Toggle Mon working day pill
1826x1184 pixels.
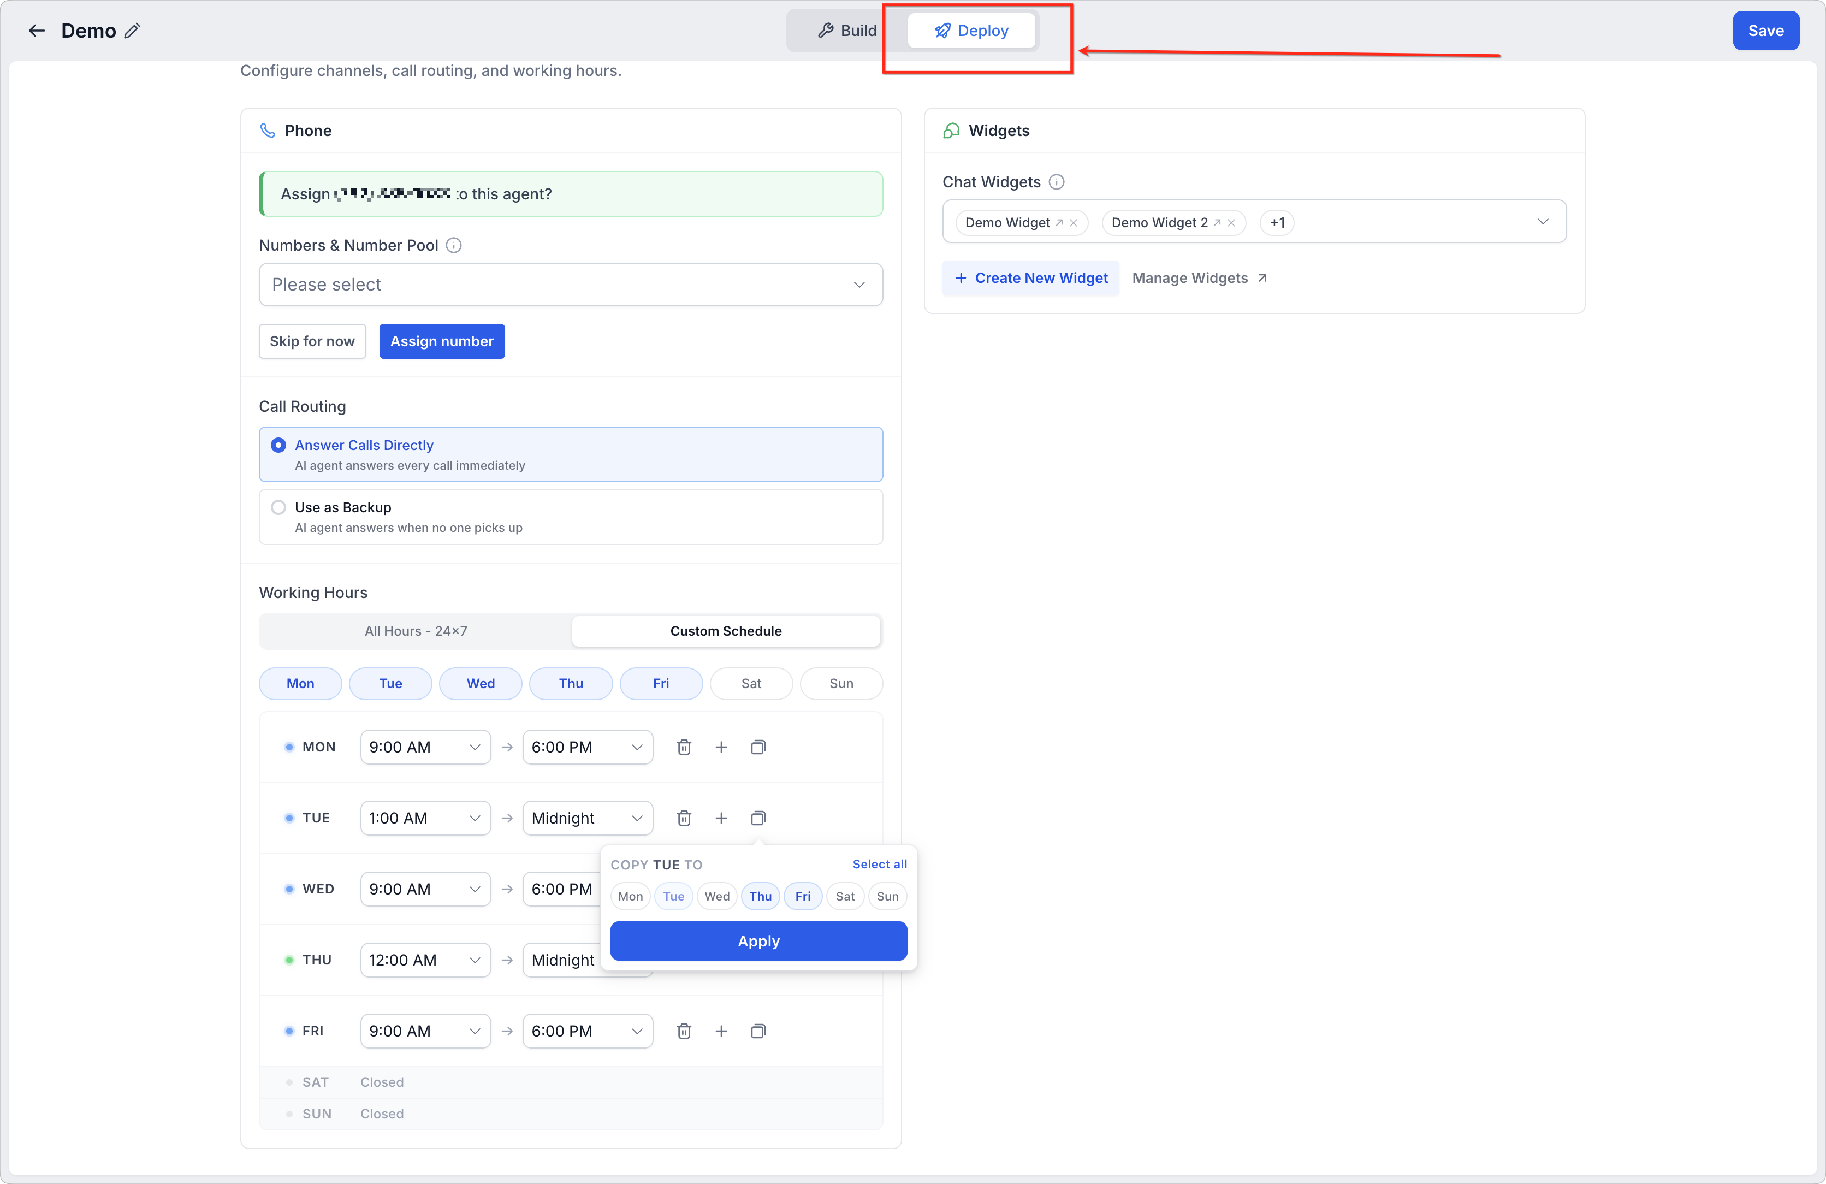coord(301,684)
